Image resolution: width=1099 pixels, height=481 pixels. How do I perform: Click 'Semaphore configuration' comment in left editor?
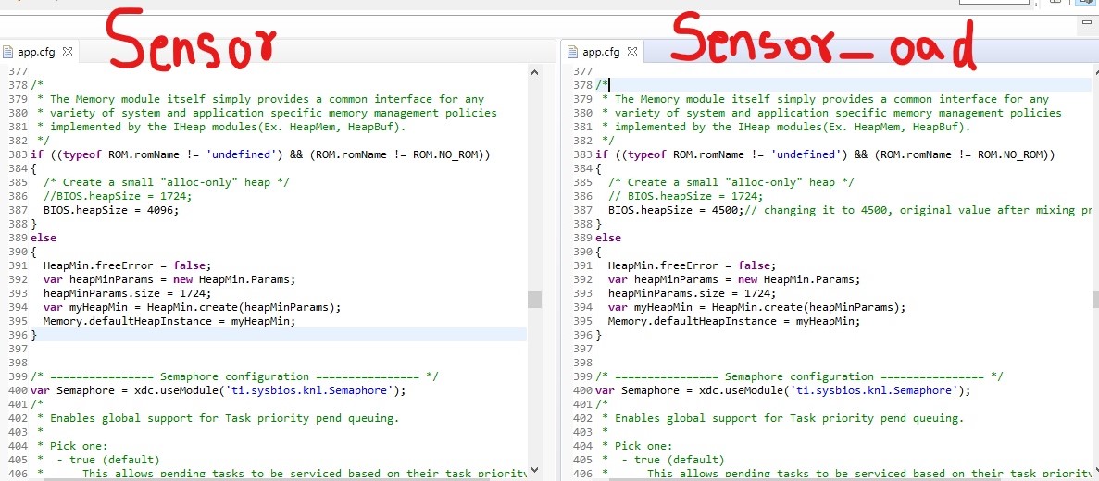pyautogui.click(x=235, y=376)
